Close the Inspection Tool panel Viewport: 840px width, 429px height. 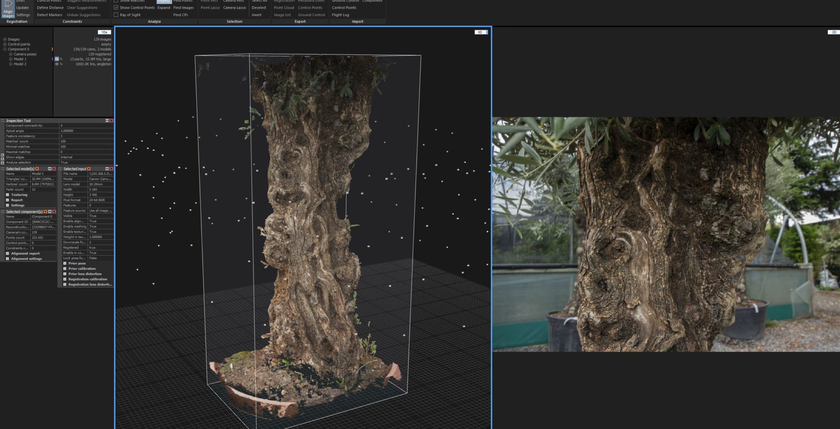pos(112,121)
